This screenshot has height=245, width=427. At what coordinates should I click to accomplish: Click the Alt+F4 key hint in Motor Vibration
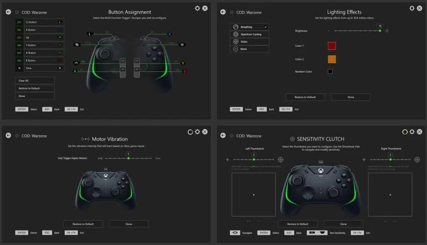71,233
